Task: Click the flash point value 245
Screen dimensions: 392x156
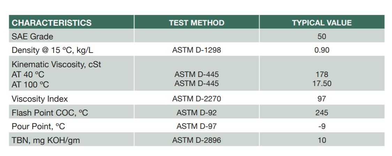Action: pyautogui.click(x=322, y=113)
